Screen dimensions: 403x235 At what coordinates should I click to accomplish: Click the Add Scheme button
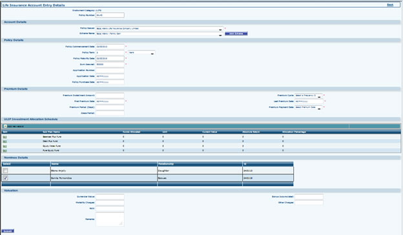click(236, 34)
